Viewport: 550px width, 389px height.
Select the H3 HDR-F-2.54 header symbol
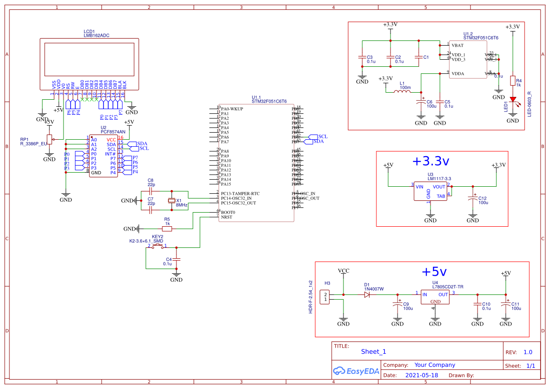click(x=325, y=296)
